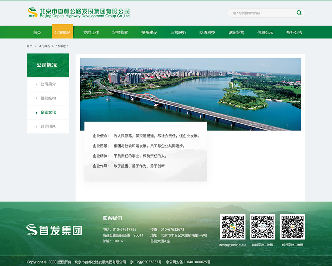Switch to the 招标公告 navigation tab
Screen dimensions: 332x266
(294, 32)
